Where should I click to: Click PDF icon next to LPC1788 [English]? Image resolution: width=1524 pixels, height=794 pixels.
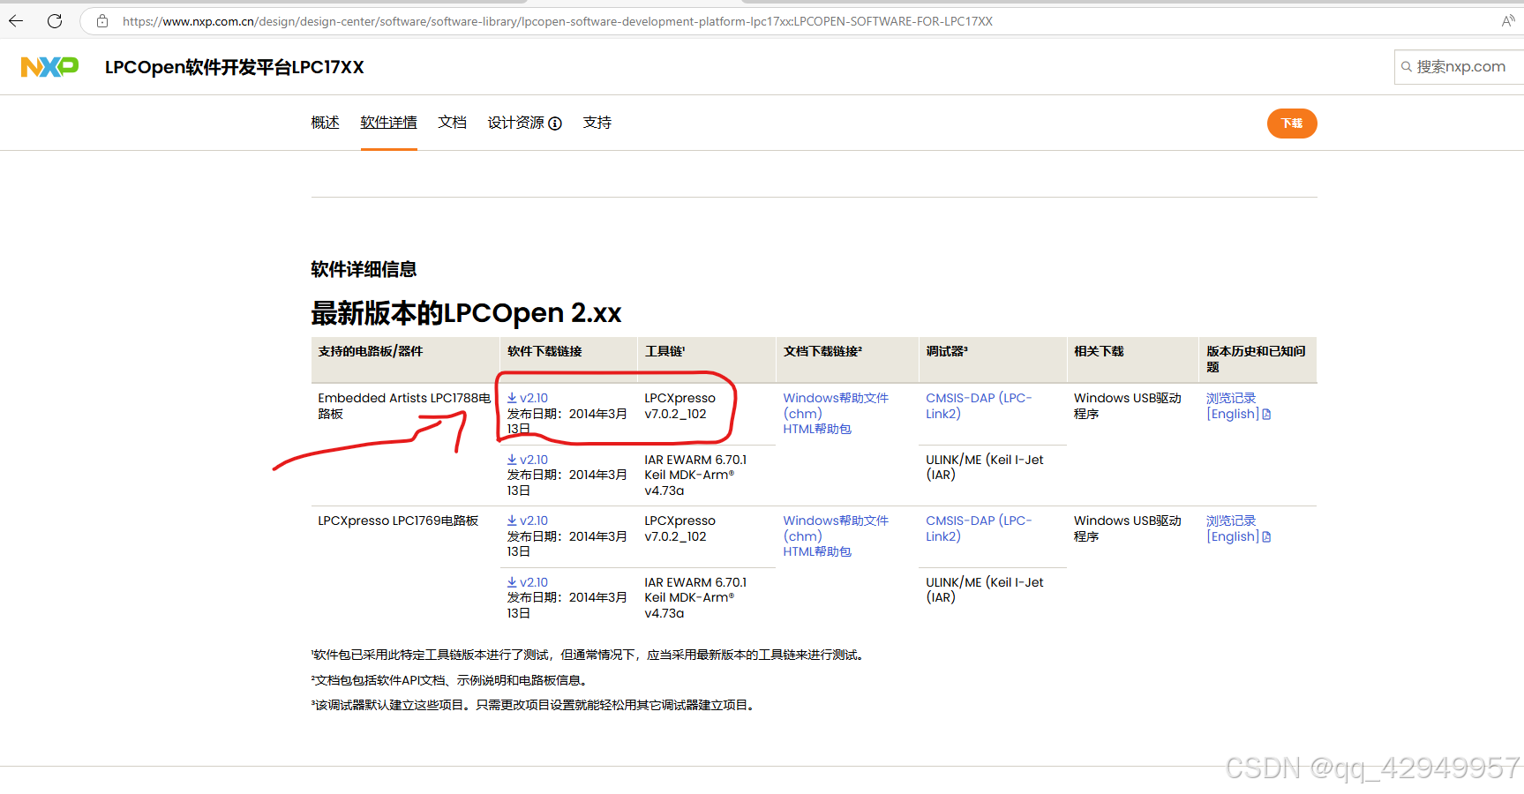pos(1266,415)
